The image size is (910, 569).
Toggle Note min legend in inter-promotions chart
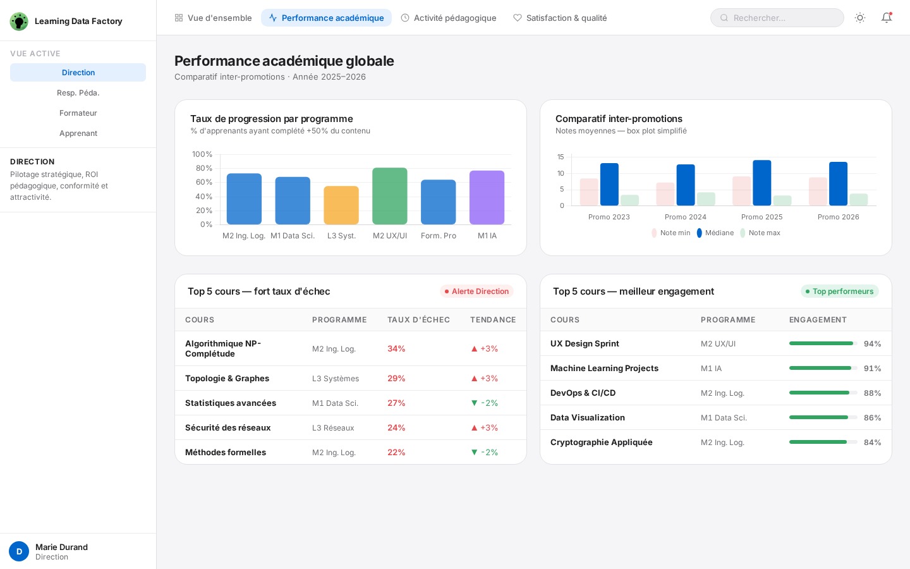(x=671, y=233)
